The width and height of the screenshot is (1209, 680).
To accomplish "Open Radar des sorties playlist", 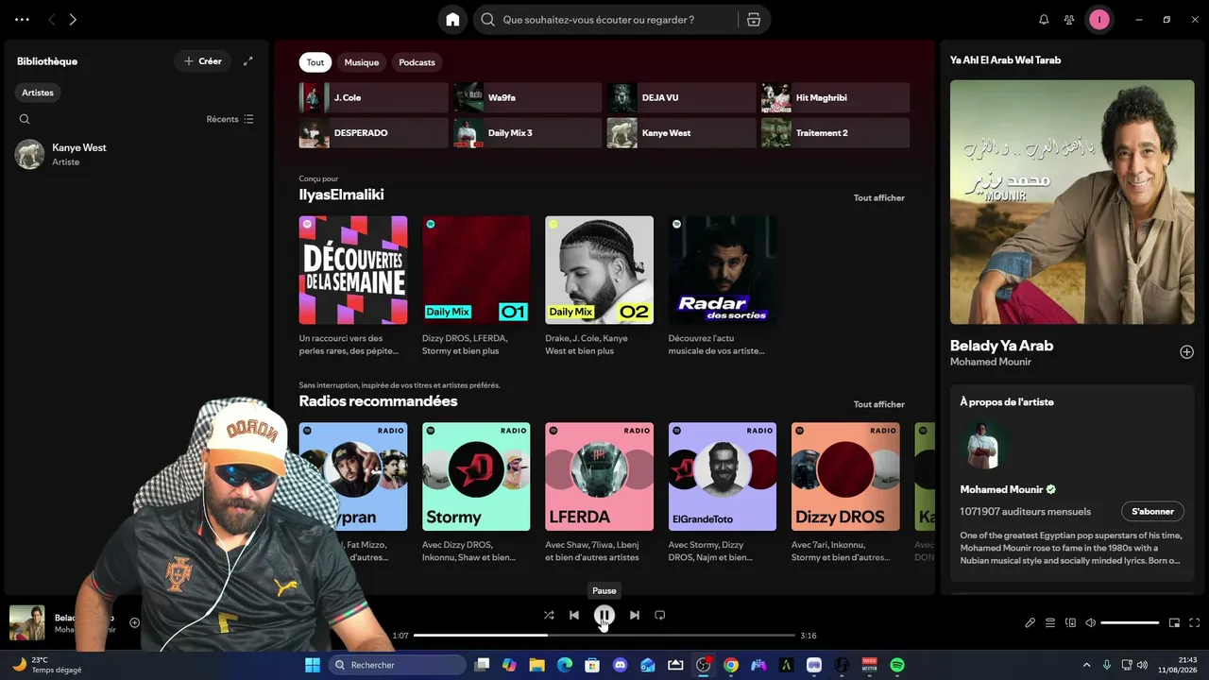I will click(x=723, y=286).
